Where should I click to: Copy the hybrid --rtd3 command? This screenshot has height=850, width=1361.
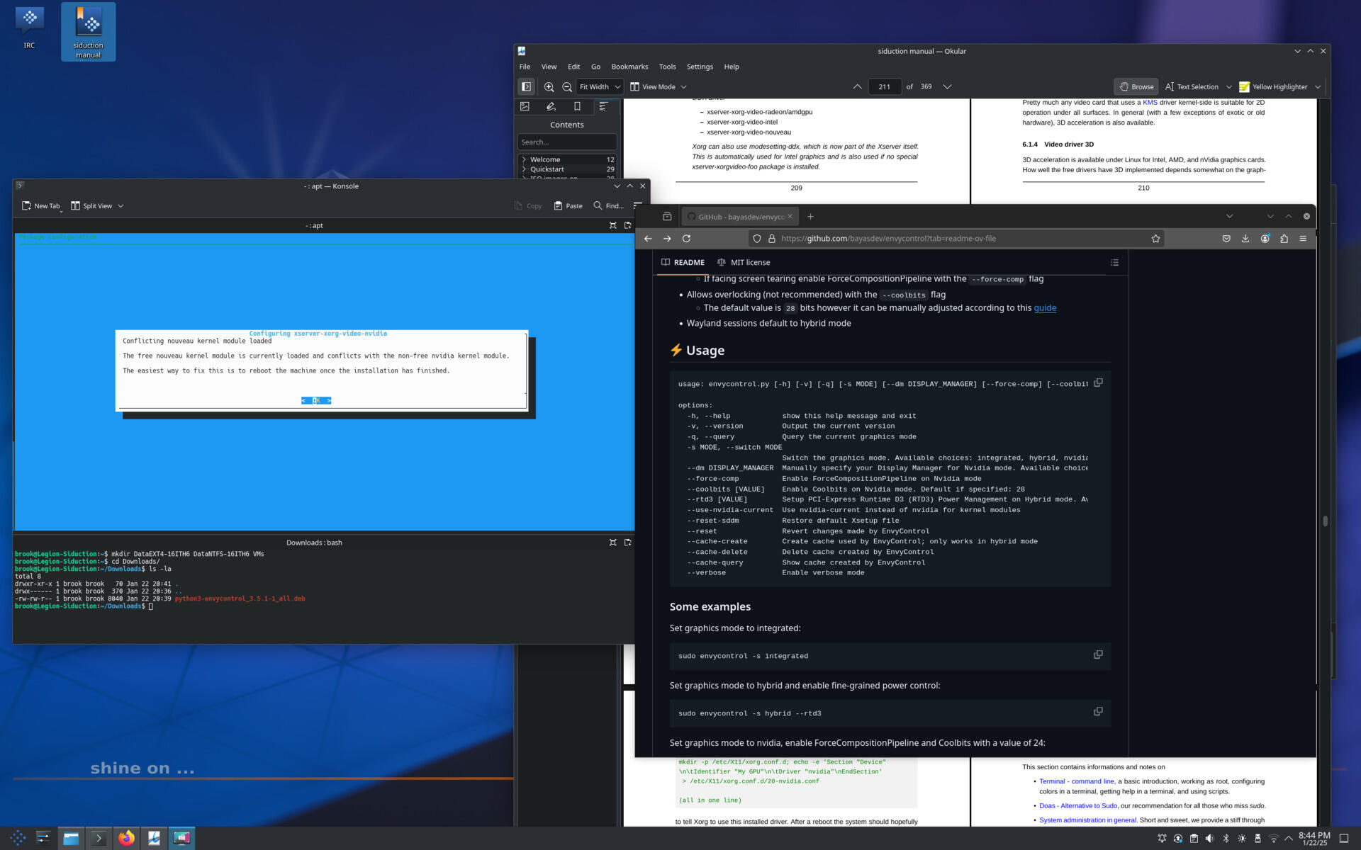pos(1098,712)
